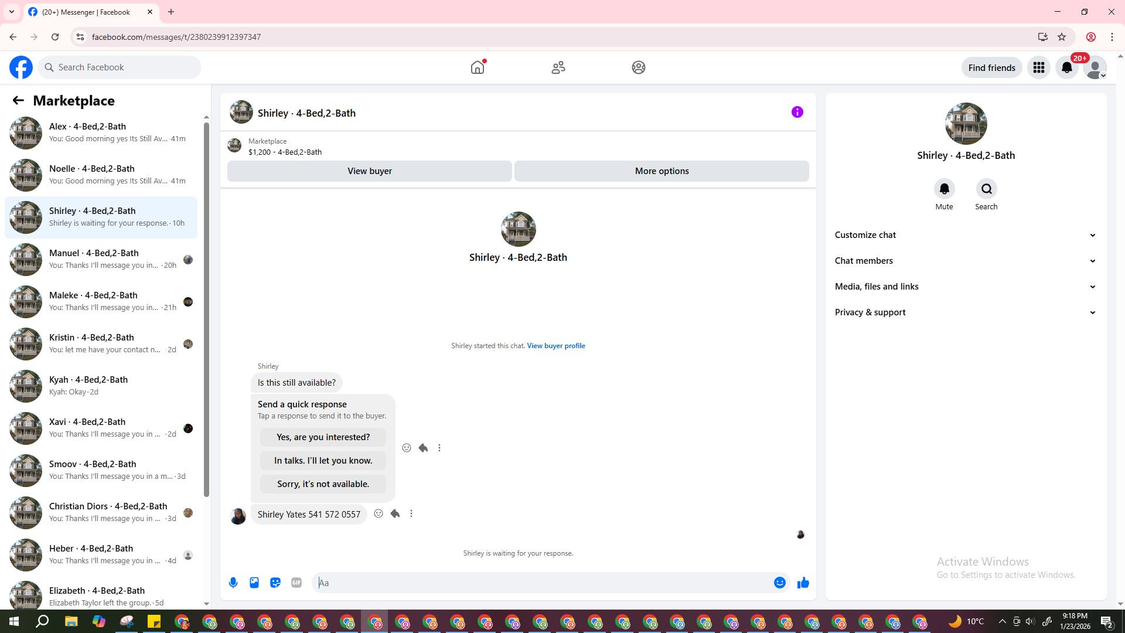
Task: Attach a file using the photo icon
Action: coord(254,583)
